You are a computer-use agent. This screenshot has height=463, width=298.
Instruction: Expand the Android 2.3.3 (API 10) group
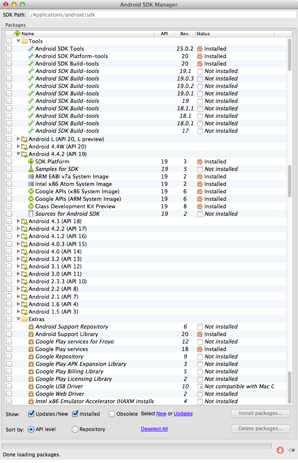pyautogui.click(x=19, y=281)
